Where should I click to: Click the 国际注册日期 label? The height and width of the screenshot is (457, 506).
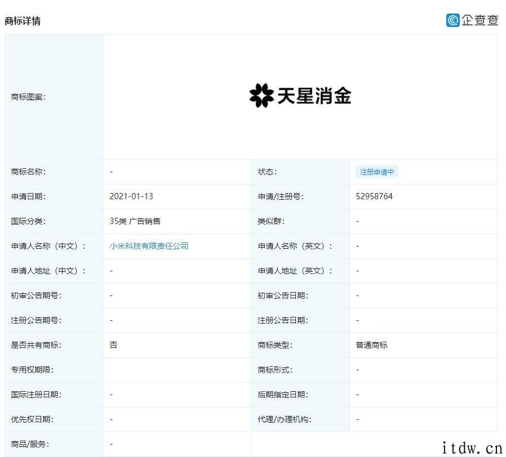tap(36, 395)
